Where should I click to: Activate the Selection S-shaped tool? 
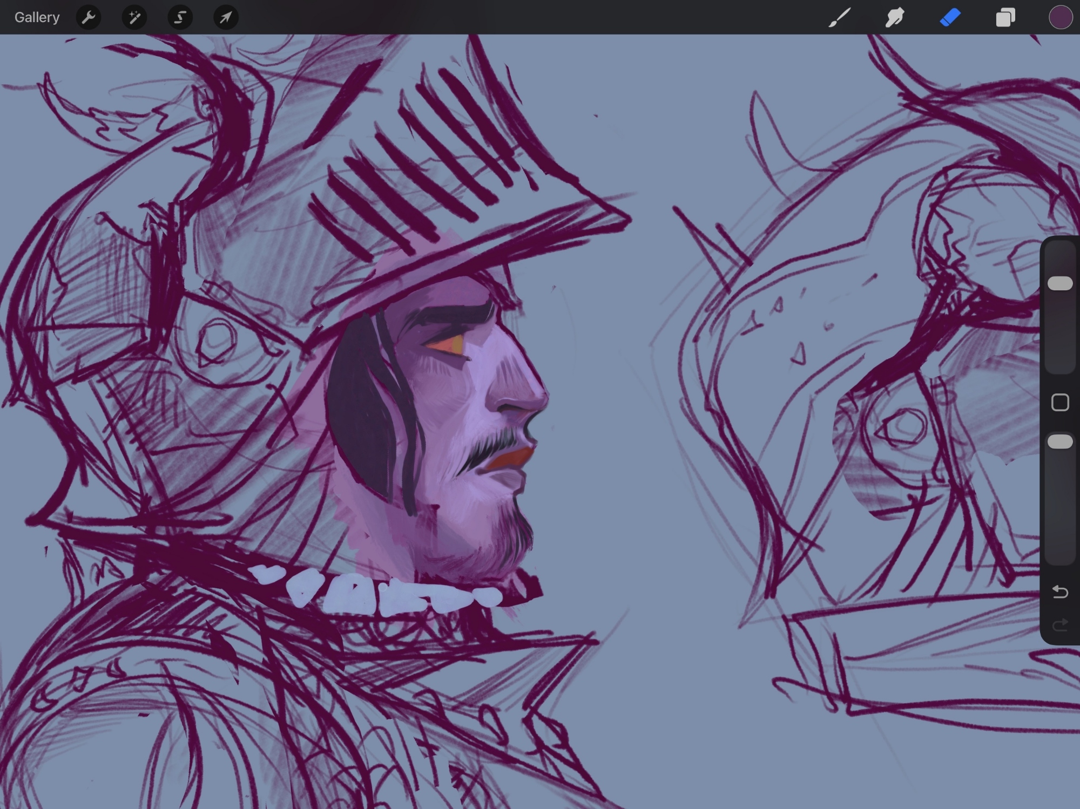click(x=180, y=18)
